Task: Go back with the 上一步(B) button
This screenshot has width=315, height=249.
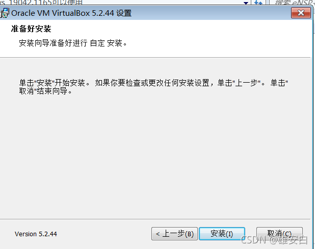Action: click(175, 234)
